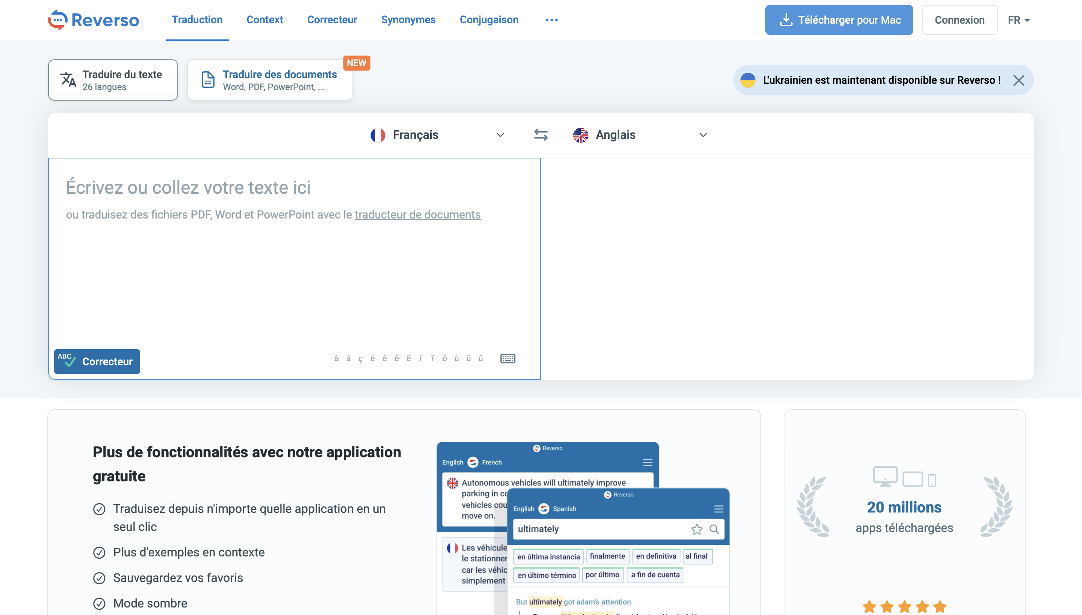The height and width of the screenshot is (615, 1082).
Task: Click the Mode sombre feature line
Action: [x=150, y=603]
